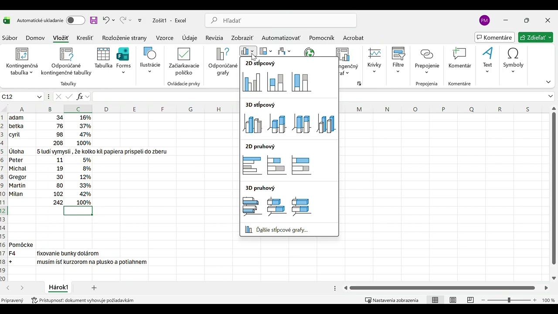Expand the formula bar

click(x=551, y=96)
